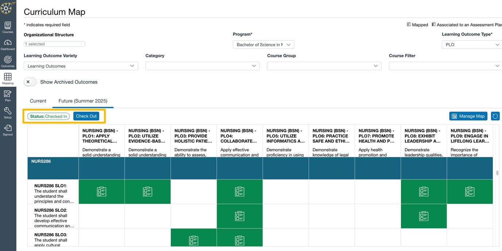The width and height of the screenshot is (502, 251).
Task: Open the Program dropdown
Action: click(x=263, y=44)
